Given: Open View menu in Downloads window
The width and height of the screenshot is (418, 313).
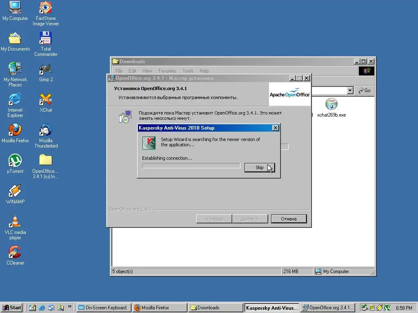Looking at the screenshot, I should tap(147, 71).
